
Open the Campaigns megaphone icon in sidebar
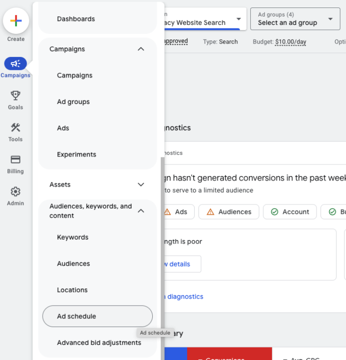point(16,63)
